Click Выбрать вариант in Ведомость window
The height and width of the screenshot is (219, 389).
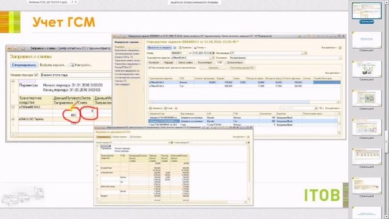pos(119,137)
